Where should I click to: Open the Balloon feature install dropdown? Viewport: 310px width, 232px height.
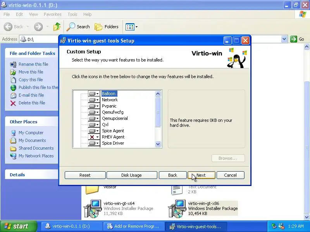tap(94, 94)
